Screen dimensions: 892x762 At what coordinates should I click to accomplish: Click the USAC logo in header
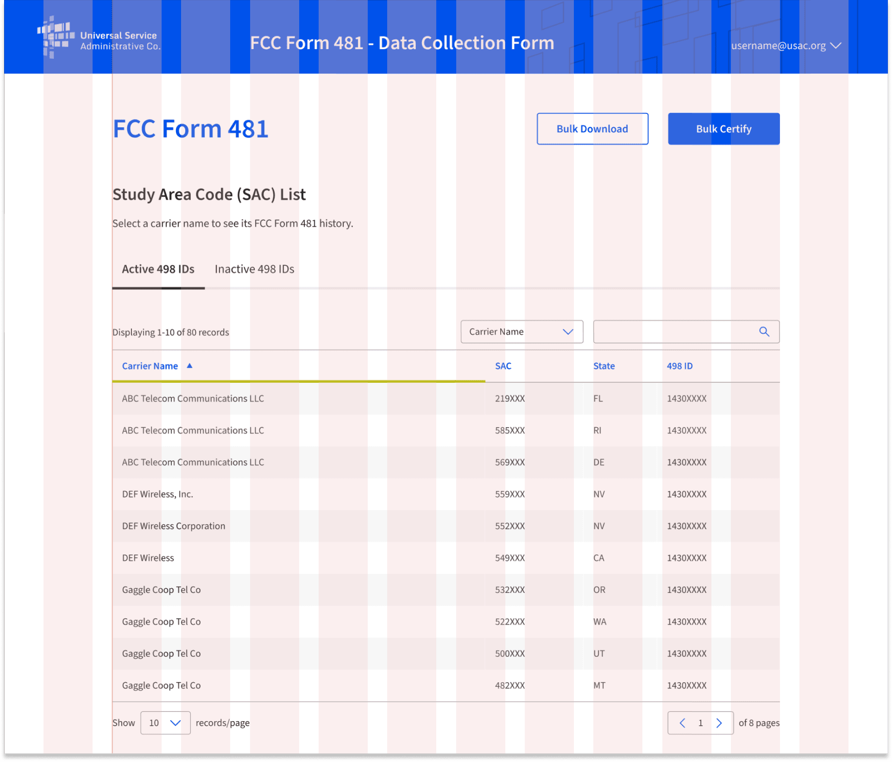(x=99, y=37)
